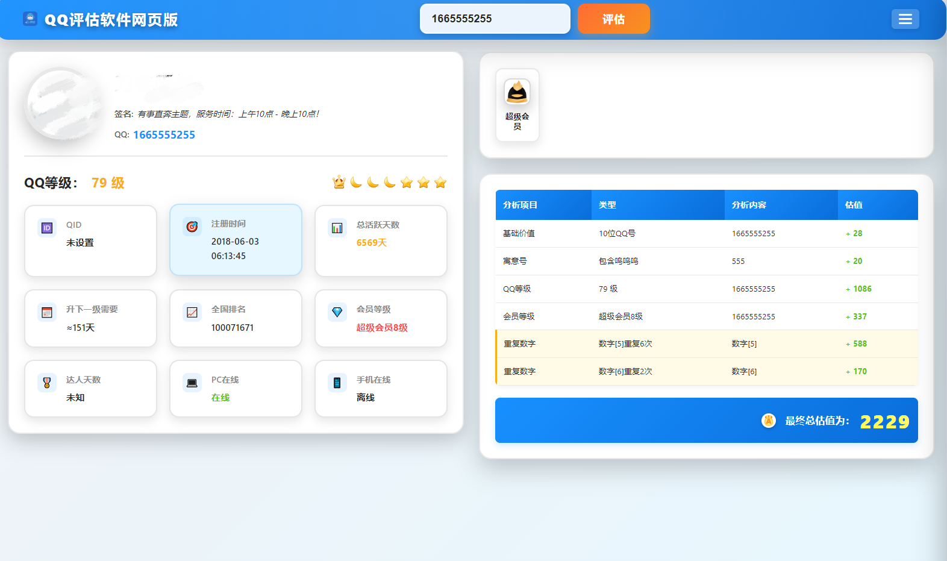The height and width of the screenshot is (561, 947).
Task: Click the 估值 table column header
Action: tap(854, 205)
